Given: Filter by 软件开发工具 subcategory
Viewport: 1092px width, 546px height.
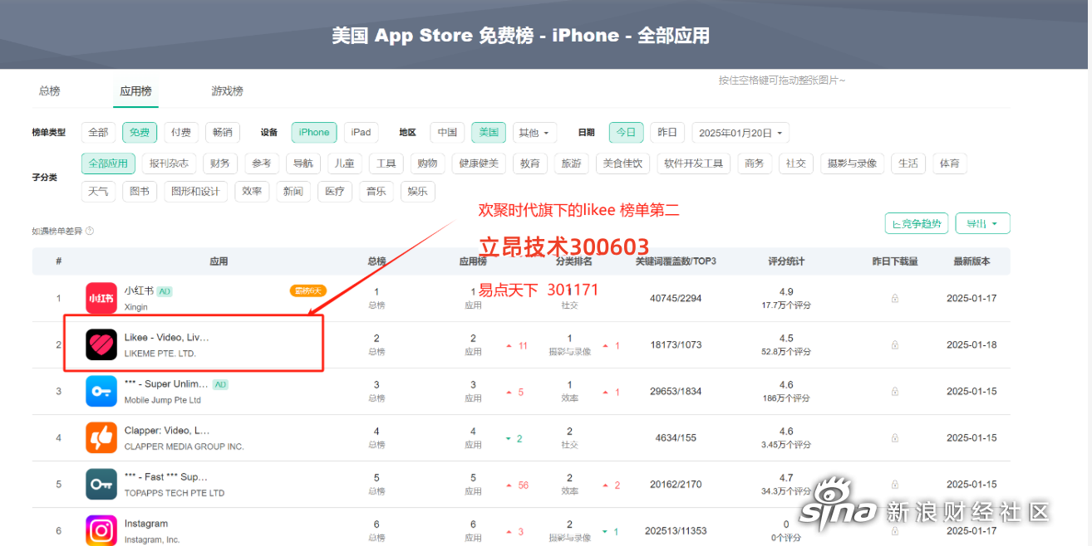Looking at the screenshot, I should 694,163.
